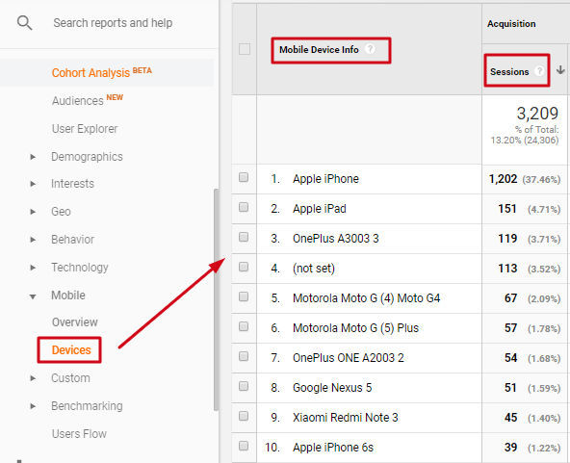
Task: Open help for Mobile Device Info
Action: (x=370, y=49)
